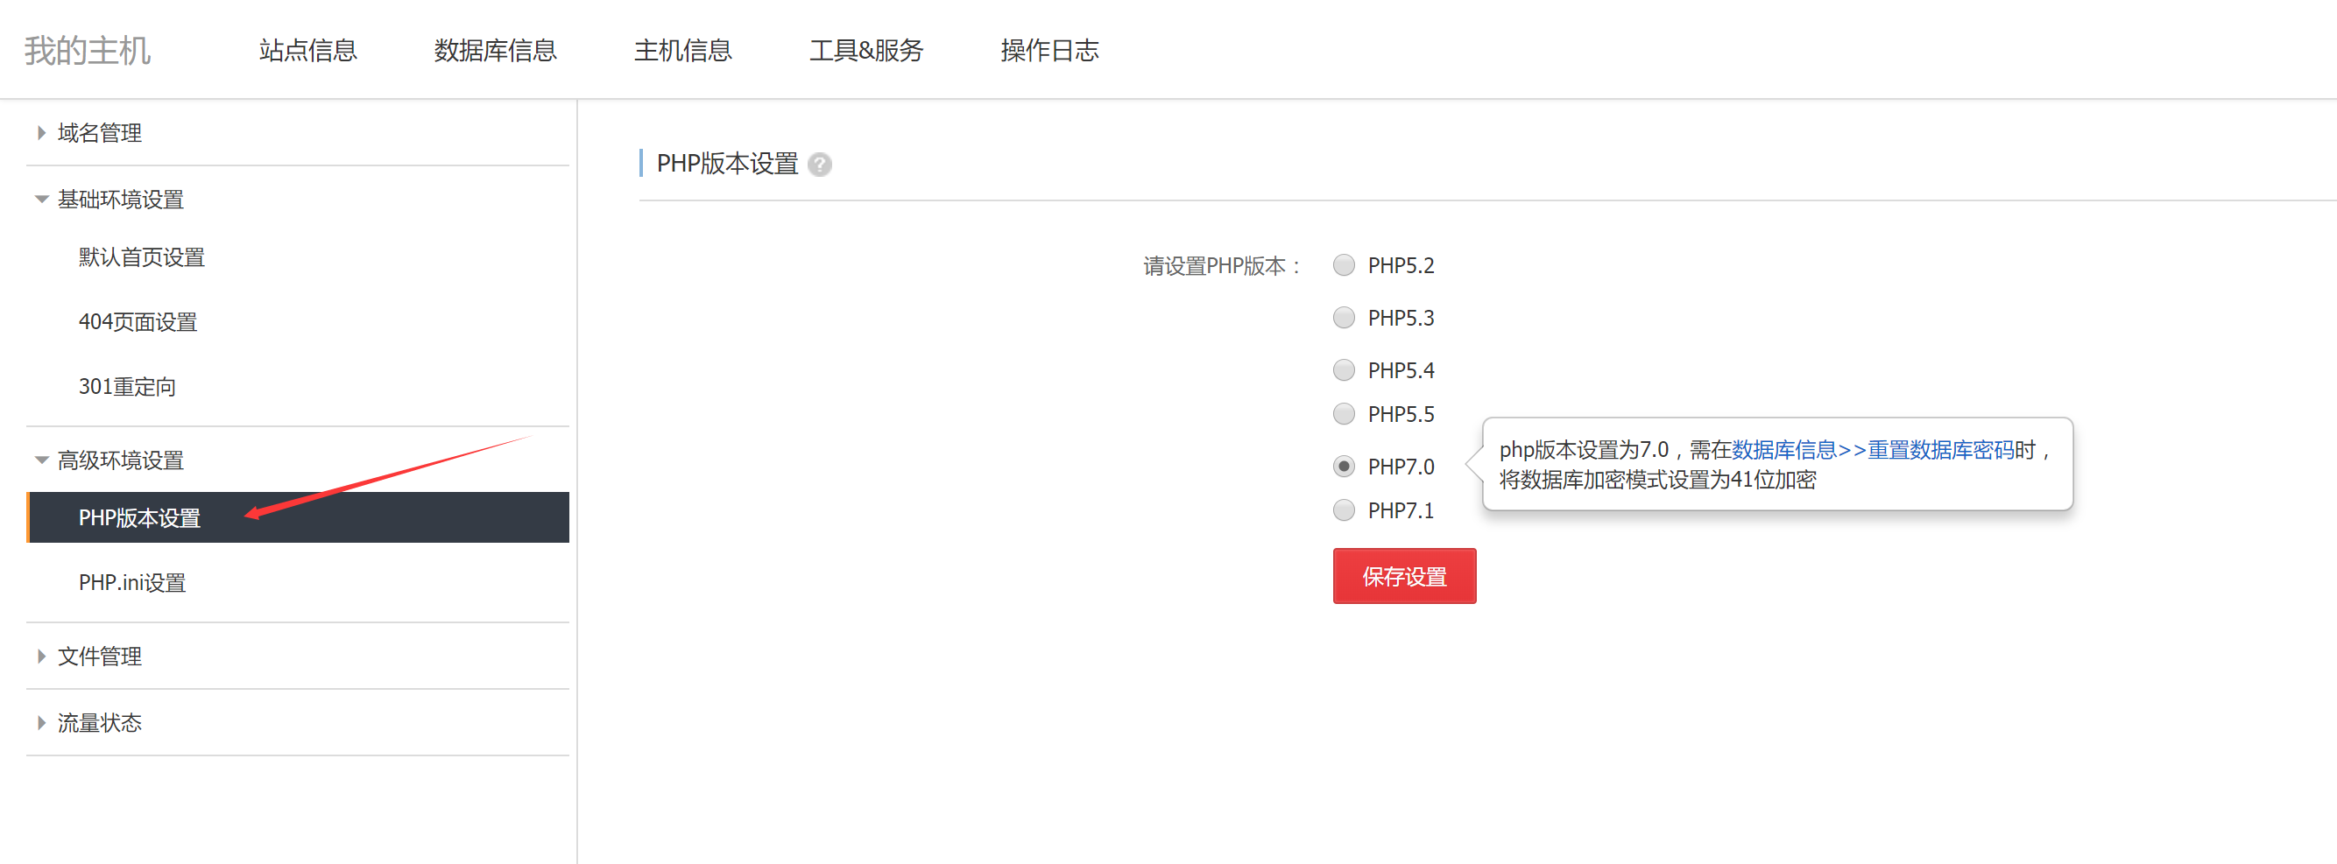Click the PHP5.2 label text

tap(1401, 265)
